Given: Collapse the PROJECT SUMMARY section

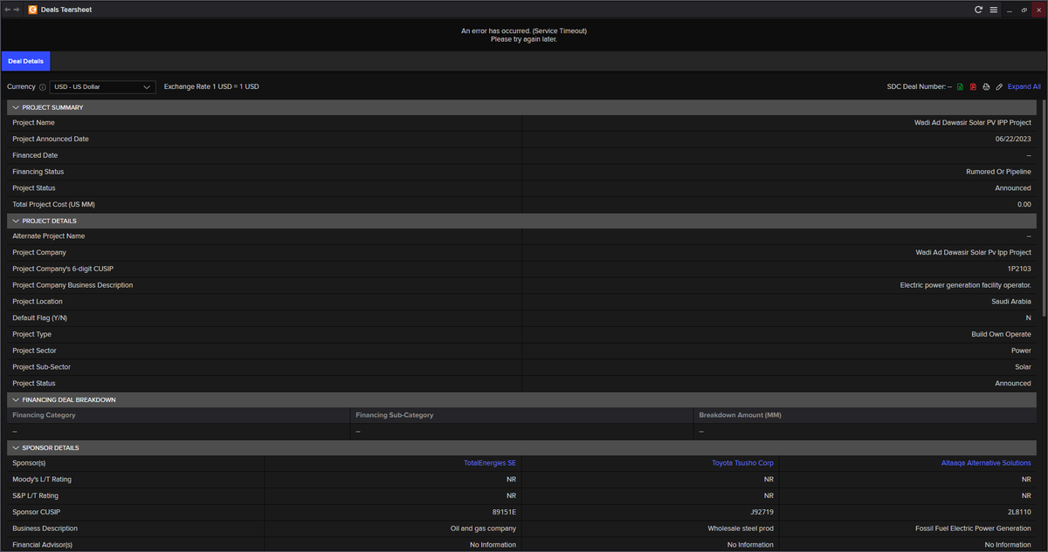Looking at the screenshot, I should point(16,107).
